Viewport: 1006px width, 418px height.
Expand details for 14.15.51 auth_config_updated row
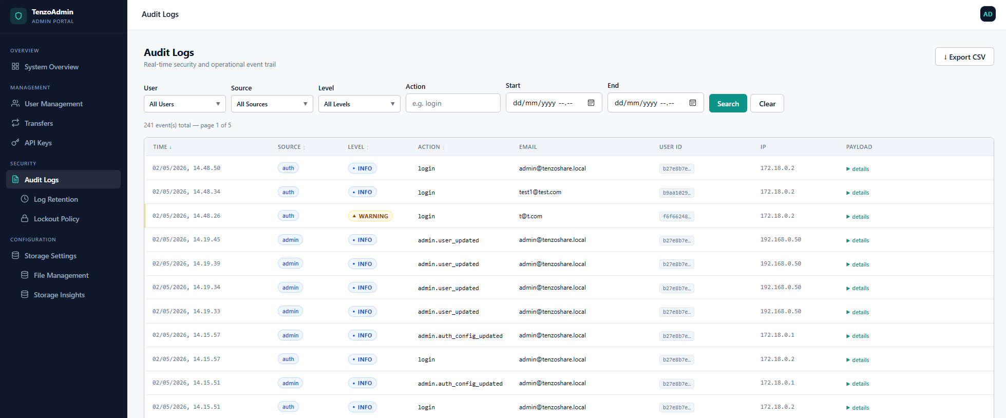click(858, 384)
